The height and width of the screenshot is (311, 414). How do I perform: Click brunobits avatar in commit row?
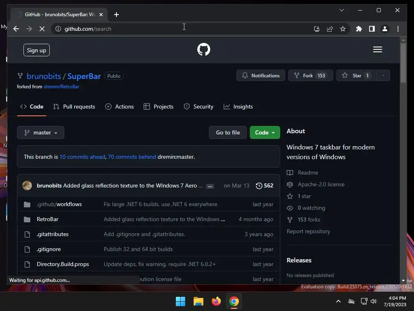[27, 185]
